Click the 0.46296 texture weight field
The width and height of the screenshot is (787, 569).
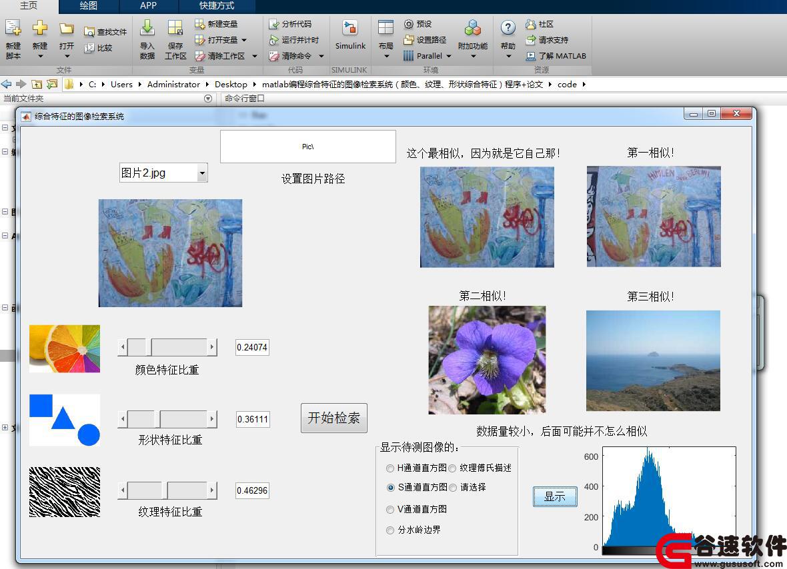(x=253, y=490)
